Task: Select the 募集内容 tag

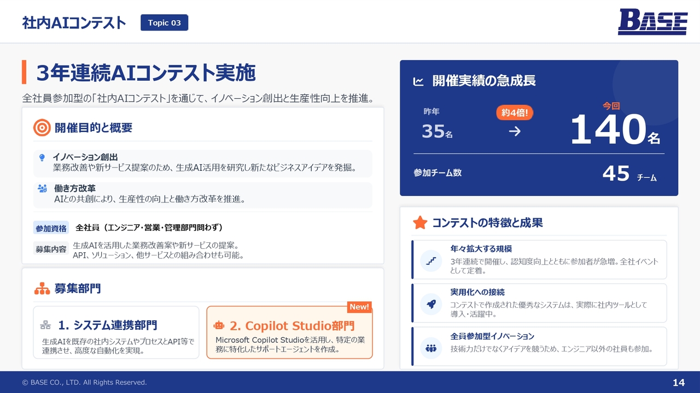Action: point(51,249)
